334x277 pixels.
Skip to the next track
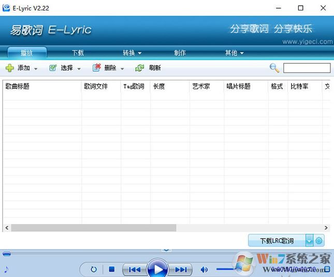[180, 269]
